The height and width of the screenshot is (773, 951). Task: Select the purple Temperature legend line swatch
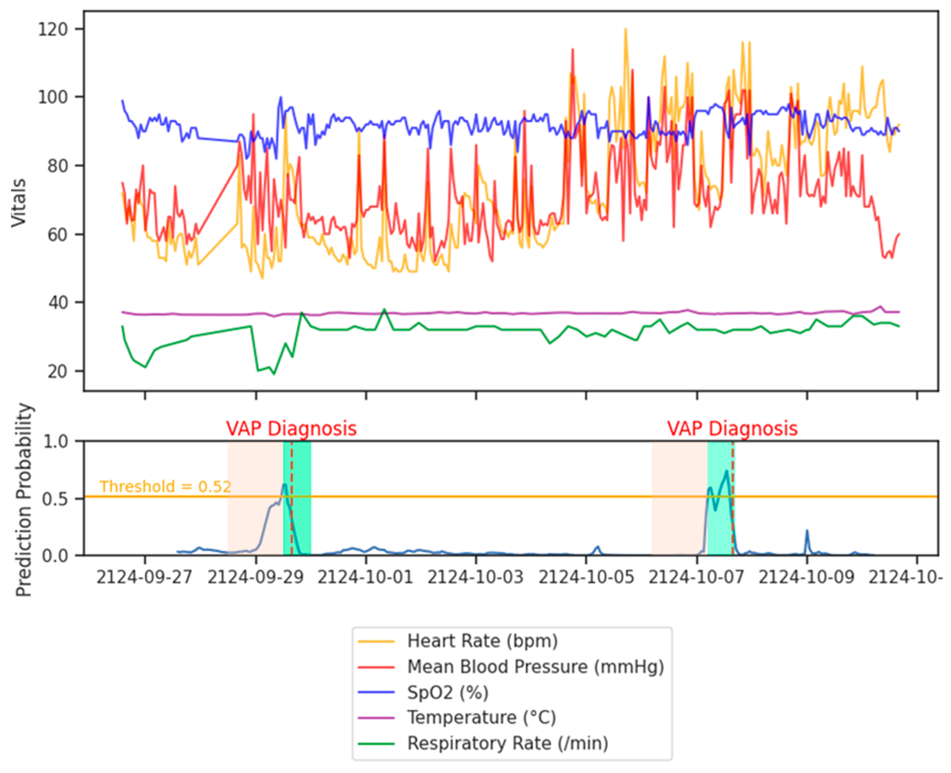point(377,718)
